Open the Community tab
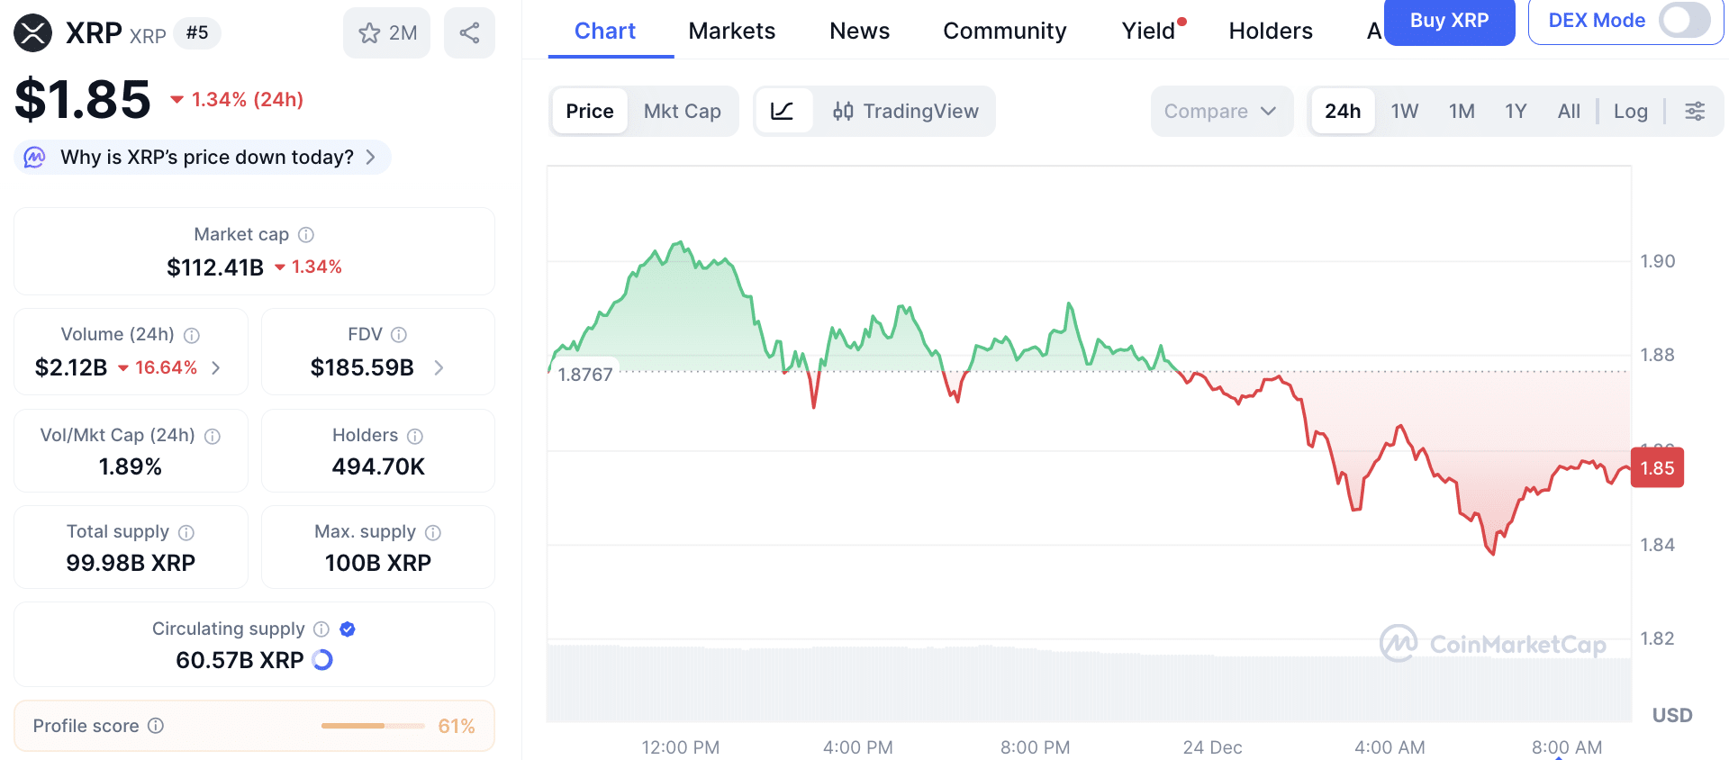Image resolution: width=1729 pixels, height=760 pixels. click(x=1004, y=31)
